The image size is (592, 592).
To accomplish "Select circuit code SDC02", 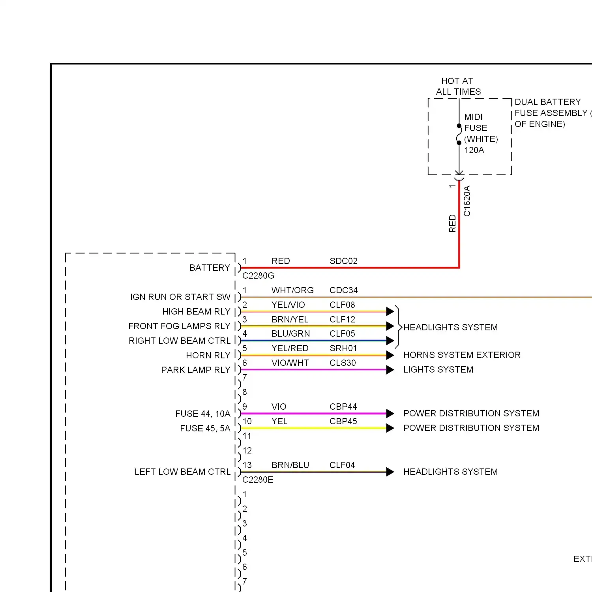I will [343, 261].
